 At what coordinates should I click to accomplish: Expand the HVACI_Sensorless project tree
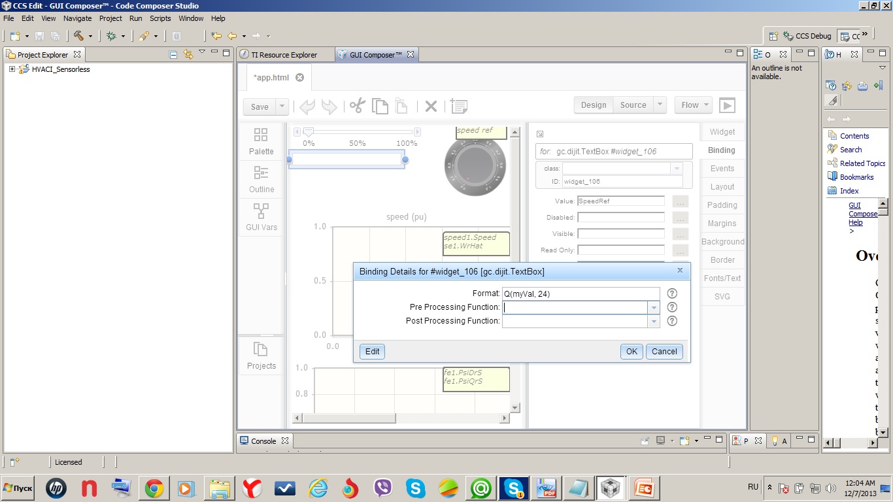pyautogui.click(x=12, y=69)
